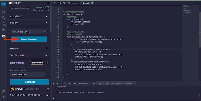Open settings gear icon

pos(3,97)
